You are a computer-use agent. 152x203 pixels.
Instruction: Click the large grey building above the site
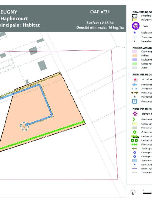[42, 65]
